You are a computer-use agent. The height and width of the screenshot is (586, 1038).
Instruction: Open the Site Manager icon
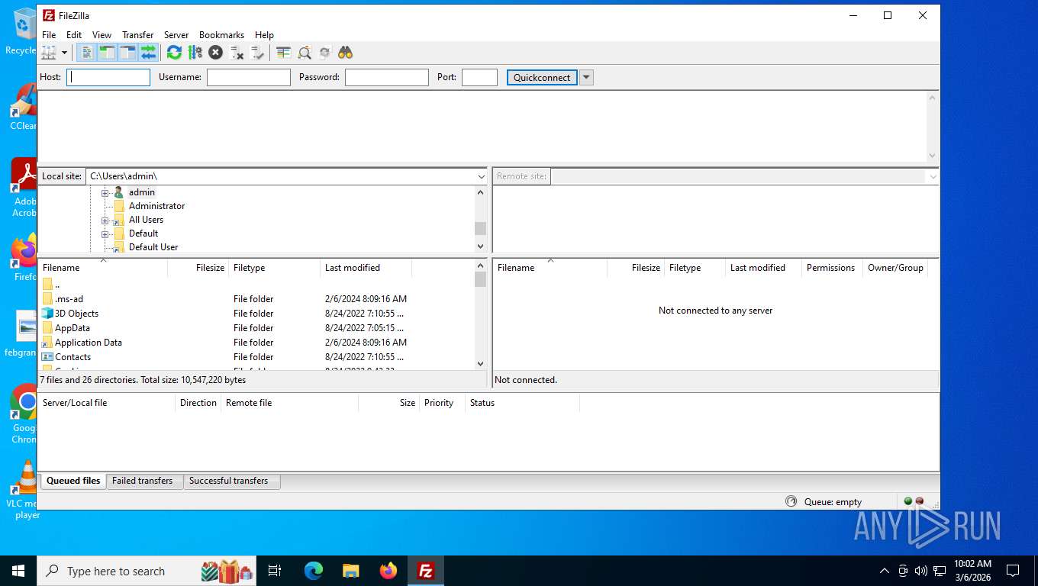pos(49,53)
